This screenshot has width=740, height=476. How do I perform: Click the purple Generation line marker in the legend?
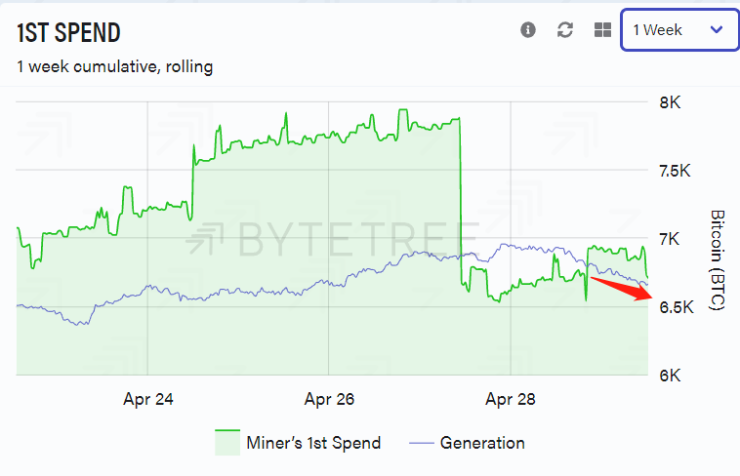pyautogui.click(x=422, y=443)
